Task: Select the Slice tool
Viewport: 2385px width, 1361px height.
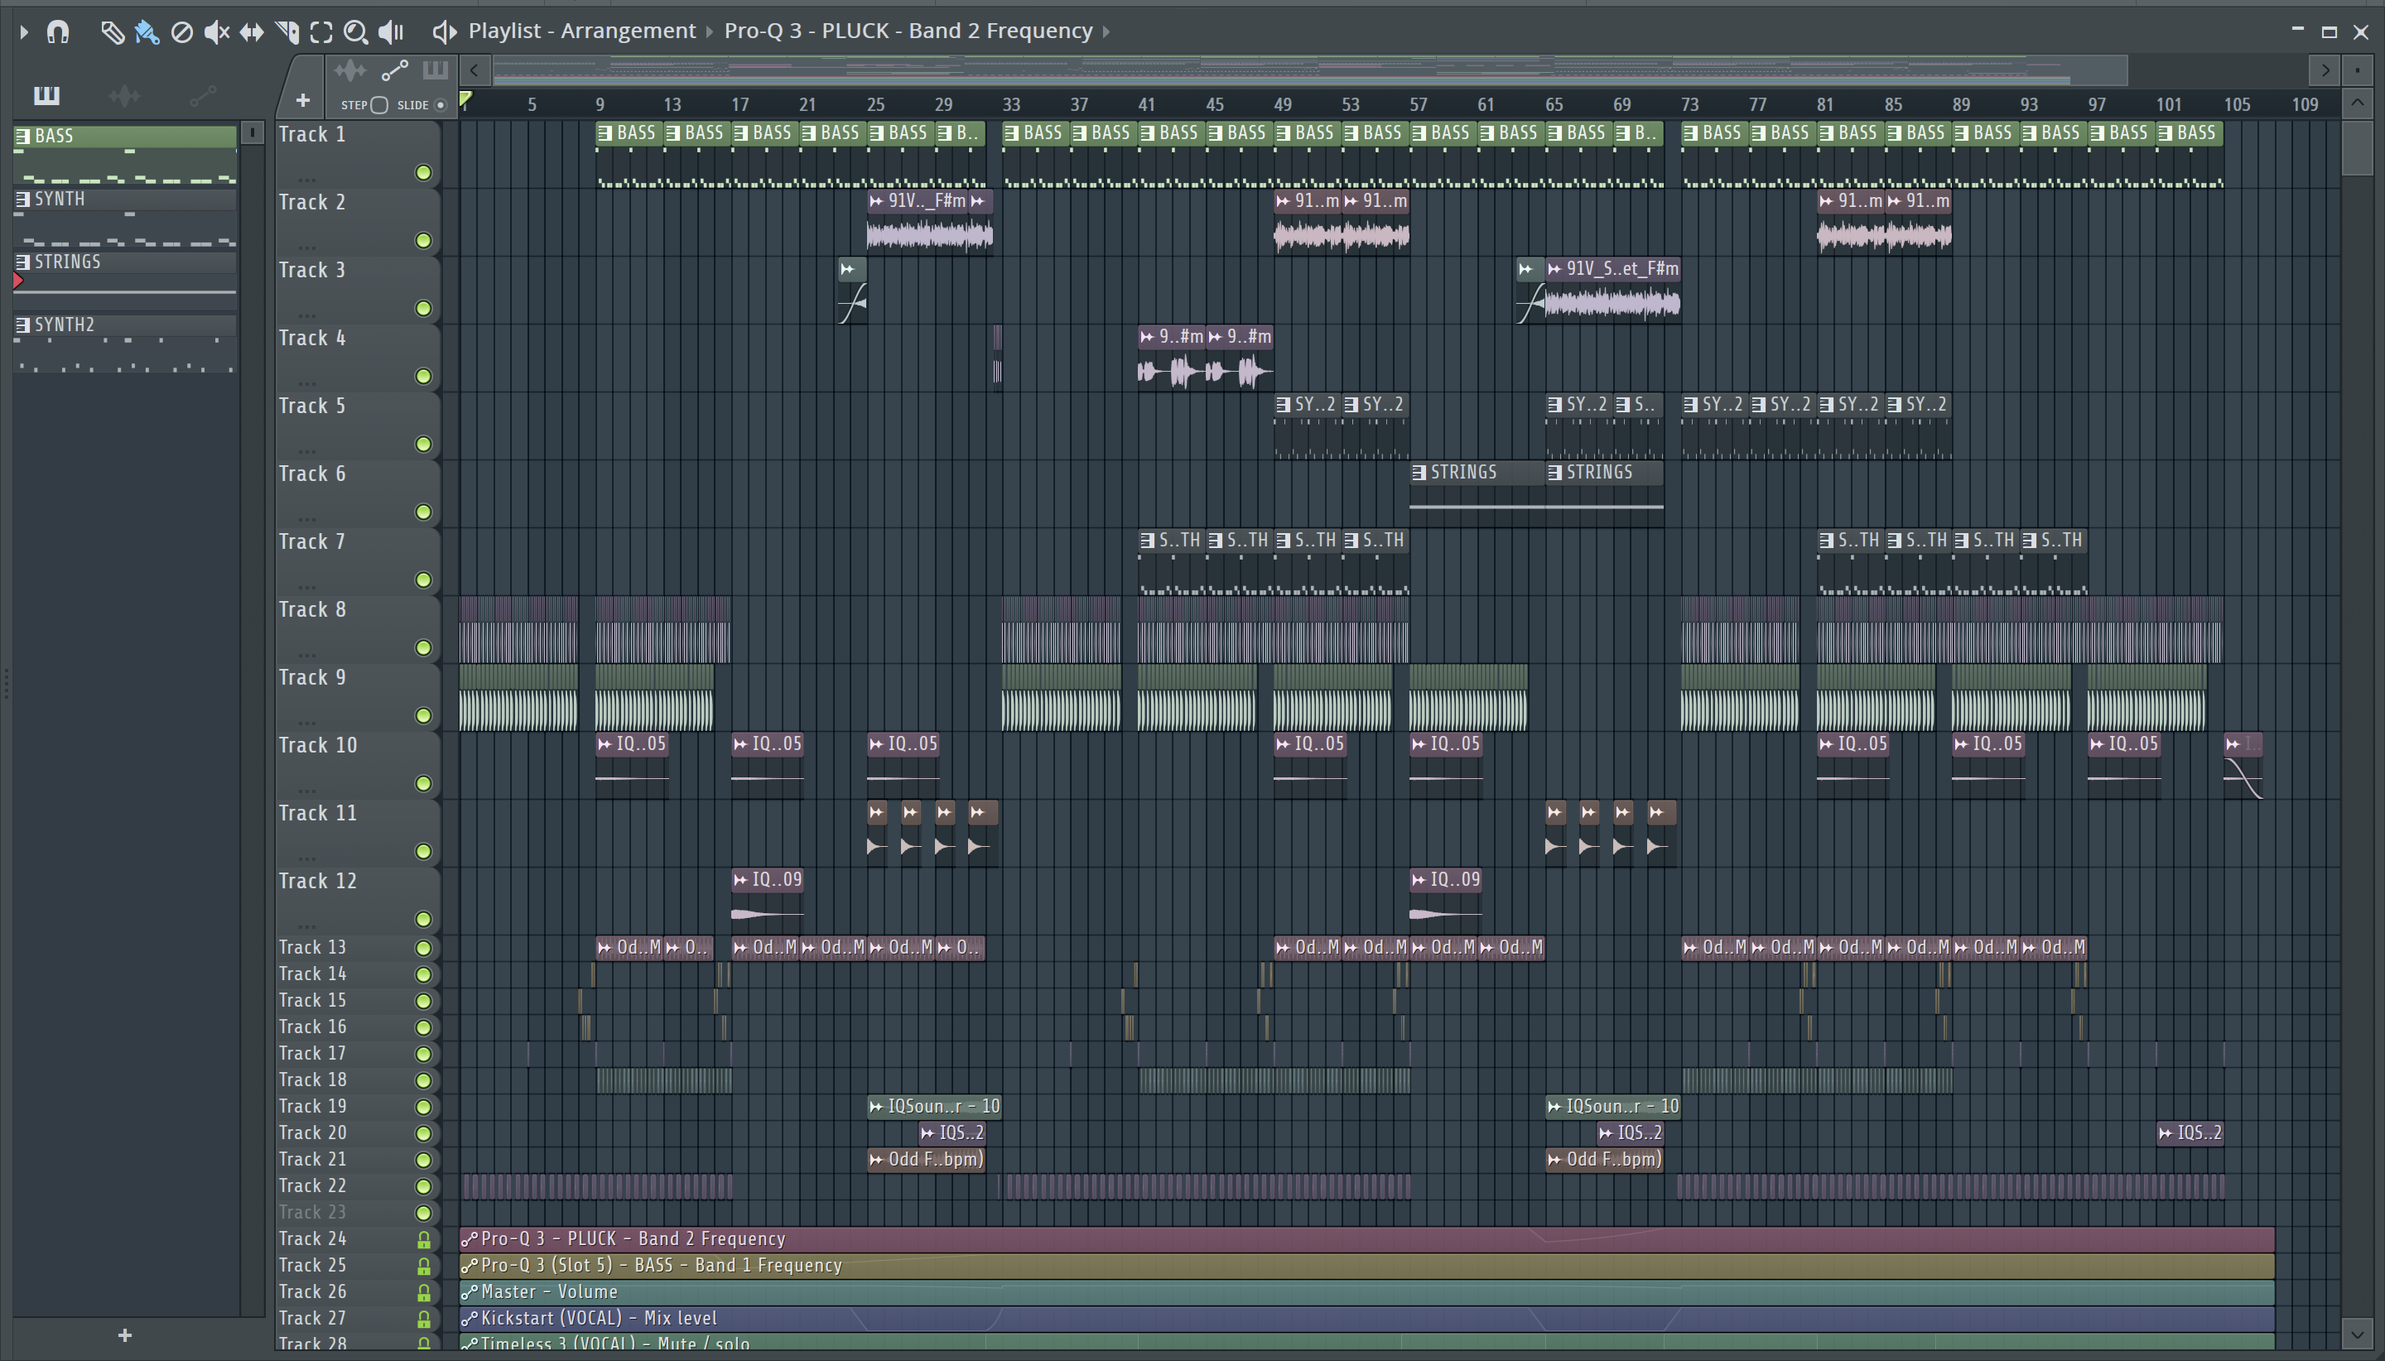Action: click(287, 33)
